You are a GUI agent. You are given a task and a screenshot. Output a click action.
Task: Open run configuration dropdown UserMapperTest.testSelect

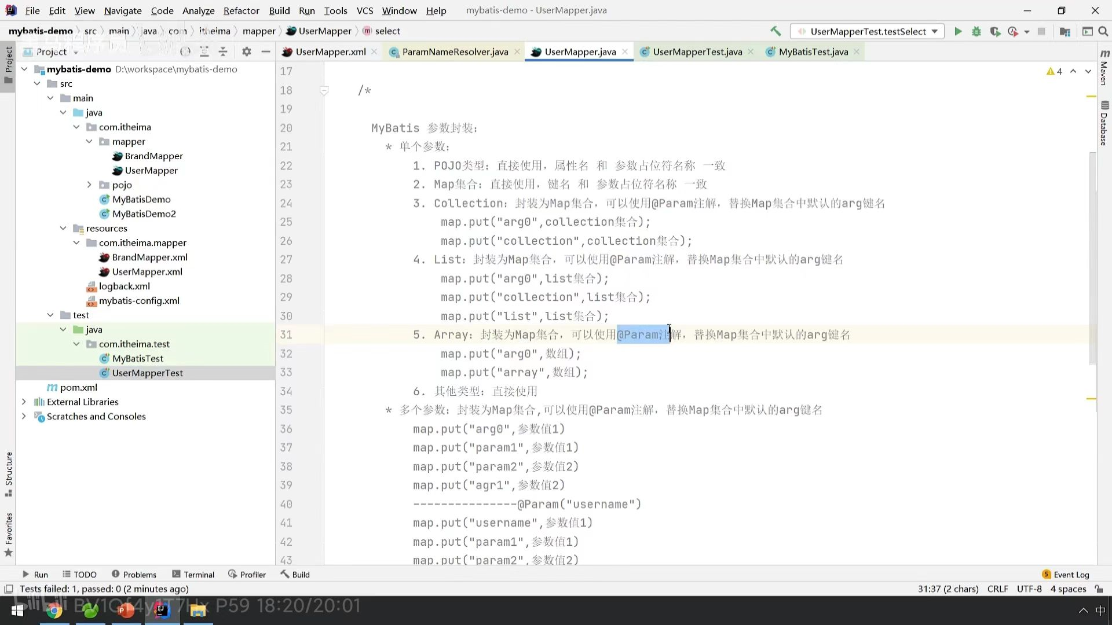(868, 31)
